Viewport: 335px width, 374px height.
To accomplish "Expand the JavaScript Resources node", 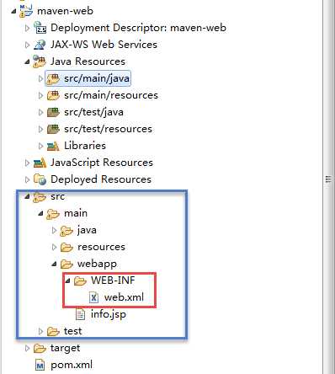I will (27, 163).
